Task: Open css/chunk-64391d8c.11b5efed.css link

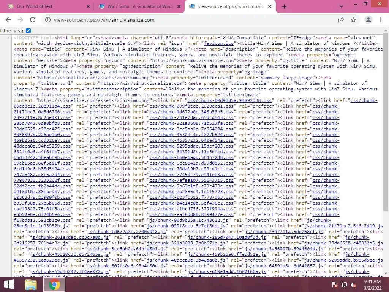Action: [191, 152]
